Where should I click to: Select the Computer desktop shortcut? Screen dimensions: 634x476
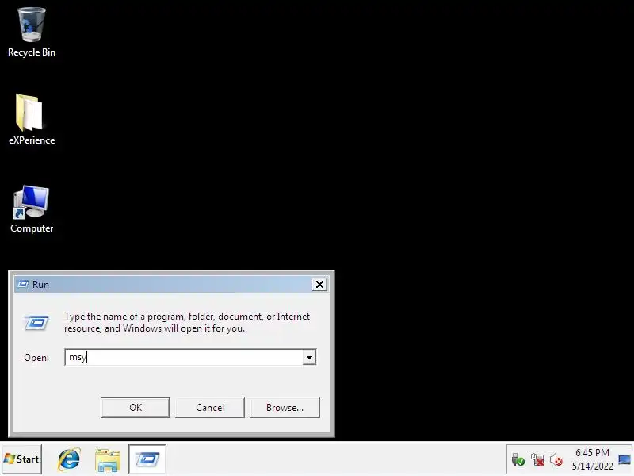(32, 209)
